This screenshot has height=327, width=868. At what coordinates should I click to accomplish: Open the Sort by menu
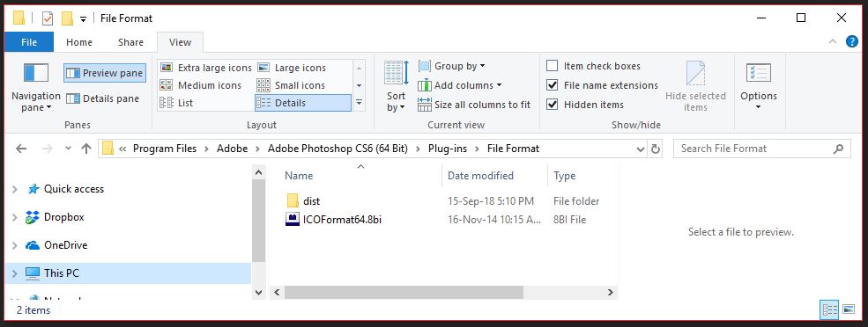397,86
